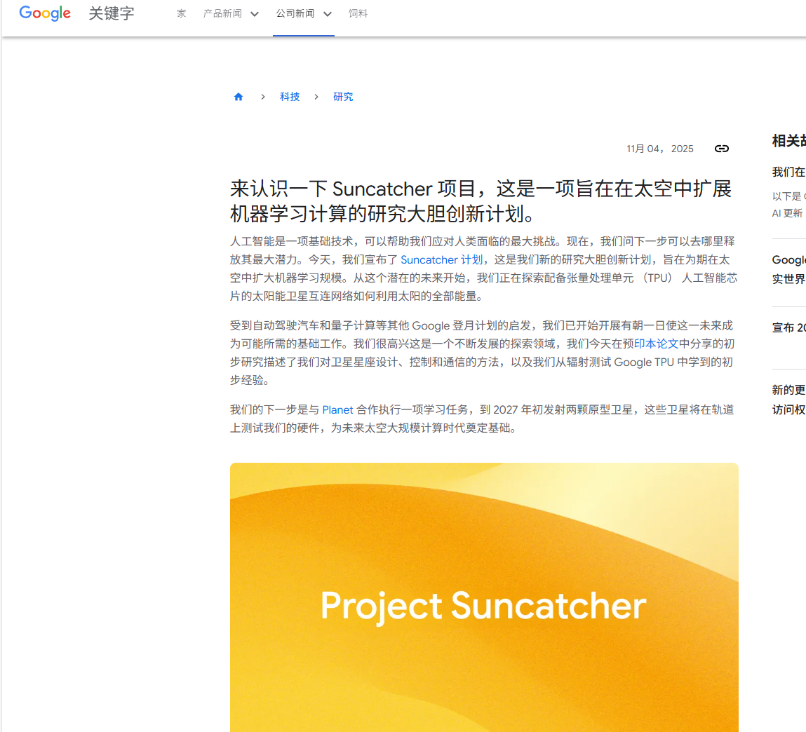The height and width of the screenshot is (732, 806).
Task: Open the 家 navigation item
Action: pos(181,14)
